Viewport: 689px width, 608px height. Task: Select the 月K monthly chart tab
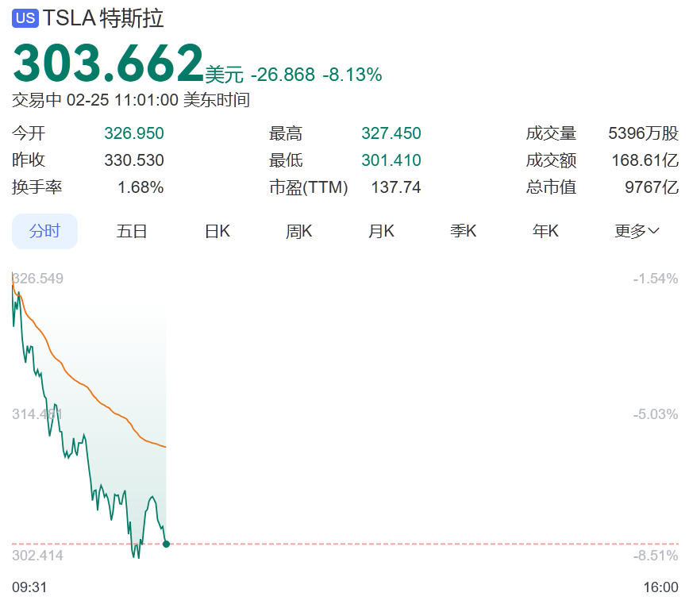(x=381, y=231)
